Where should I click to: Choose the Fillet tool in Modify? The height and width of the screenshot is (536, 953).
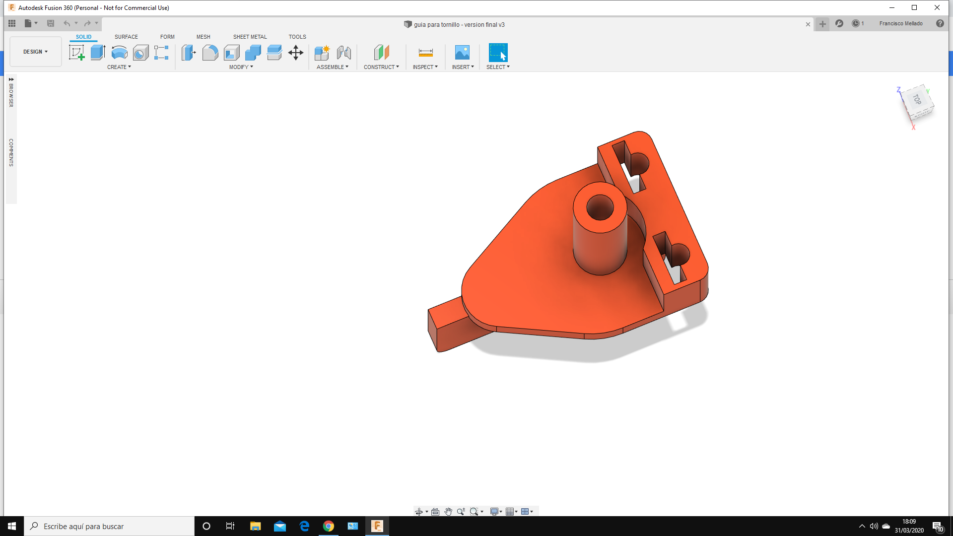(x=210, y=53)
